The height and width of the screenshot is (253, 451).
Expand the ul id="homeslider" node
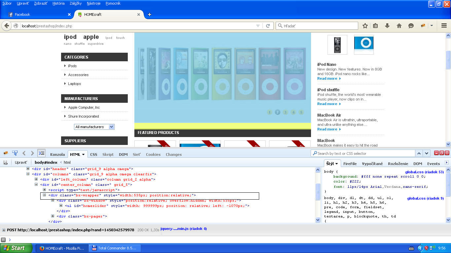click(x=61, y=206)
